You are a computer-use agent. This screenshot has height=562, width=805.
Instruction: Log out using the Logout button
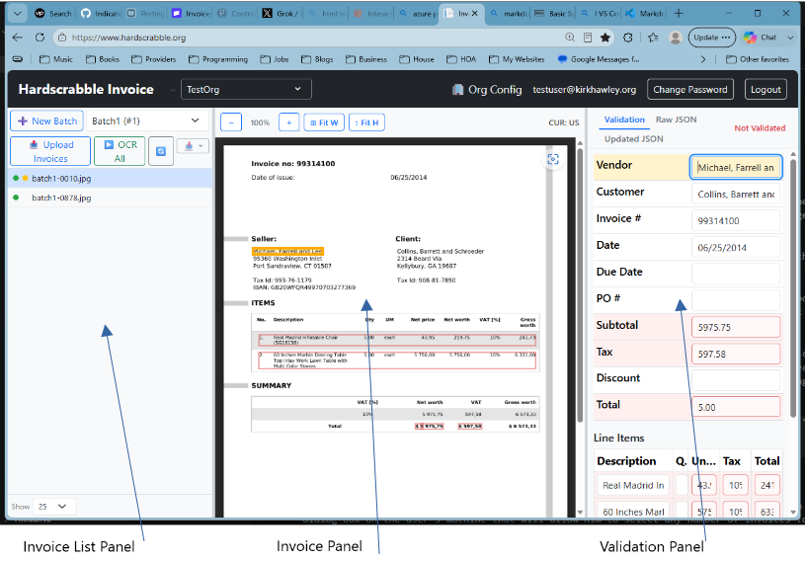click(765, 89)
